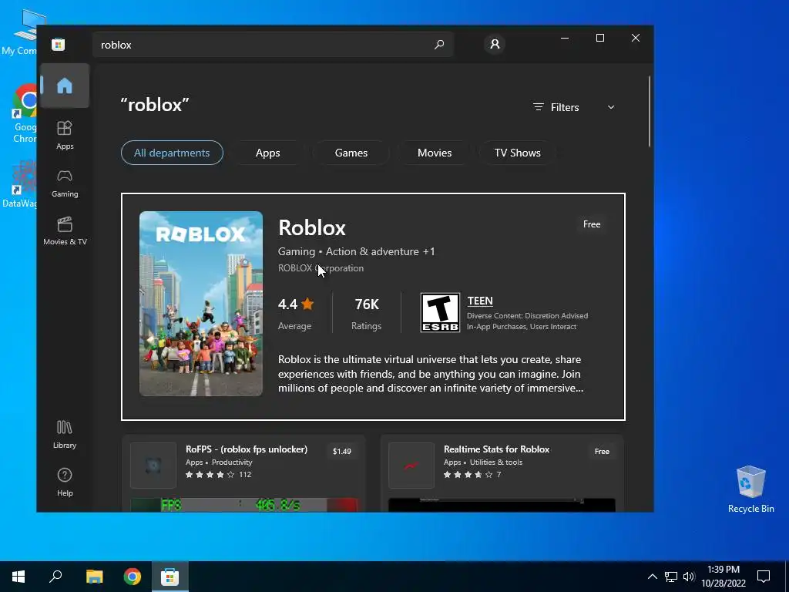
Task: Open the Help section in sidebar
Action: point(65,482)
